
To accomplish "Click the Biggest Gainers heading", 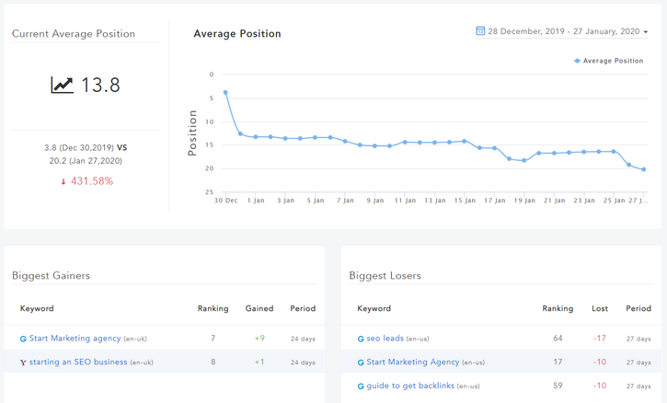I will click(51, 276).
